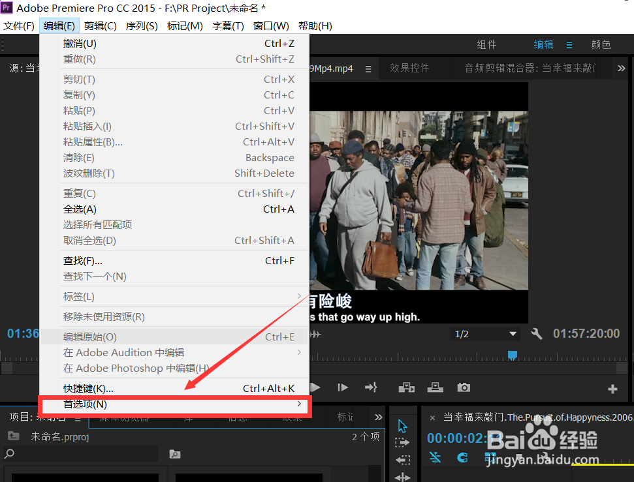Open the 帮助(H) menu
The image size is (634, 482).
point(315,26)
